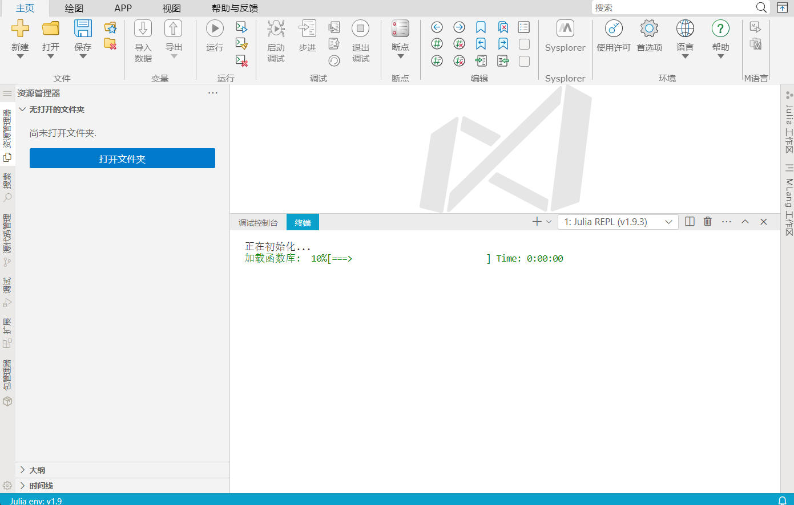Toggle the 断点 breakpoint button
Image resolution: width=794 pixels, height=505 pixels.
point(400,28)
